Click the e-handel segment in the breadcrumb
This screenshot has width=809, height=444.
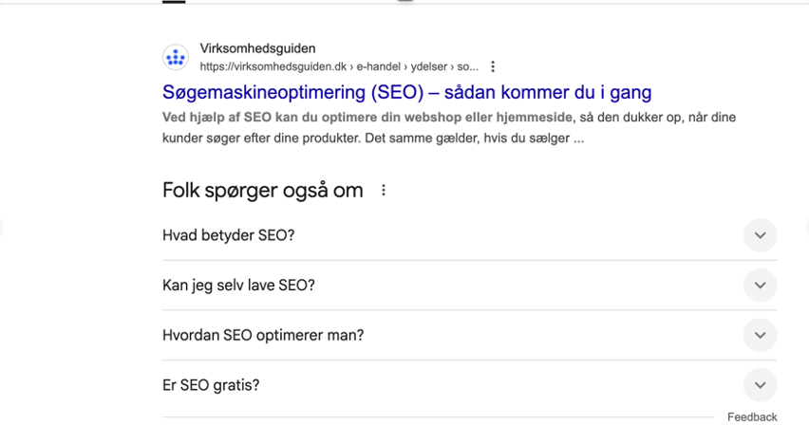tap(380, 67)
